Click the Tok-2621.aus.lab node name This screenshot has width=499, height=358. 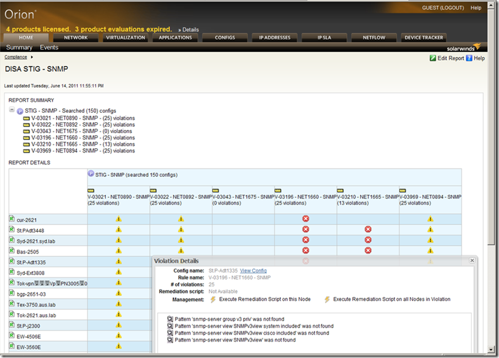(x=36, y=316)
